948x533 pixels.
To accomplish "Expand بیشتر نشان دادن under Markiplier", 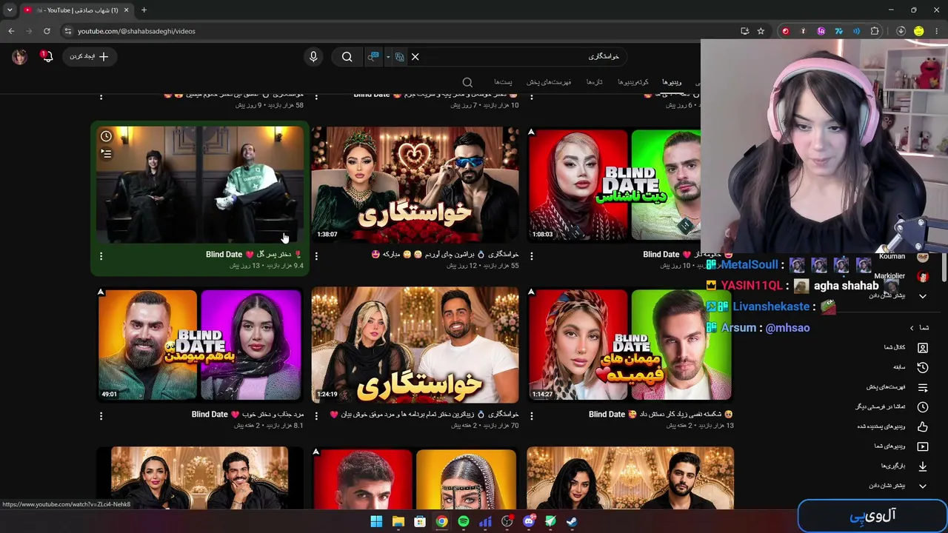I will (x=897, y=295).
